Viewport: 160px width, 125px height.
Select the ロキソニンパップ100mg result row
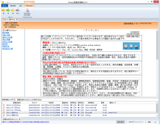(x=79, y=105)
